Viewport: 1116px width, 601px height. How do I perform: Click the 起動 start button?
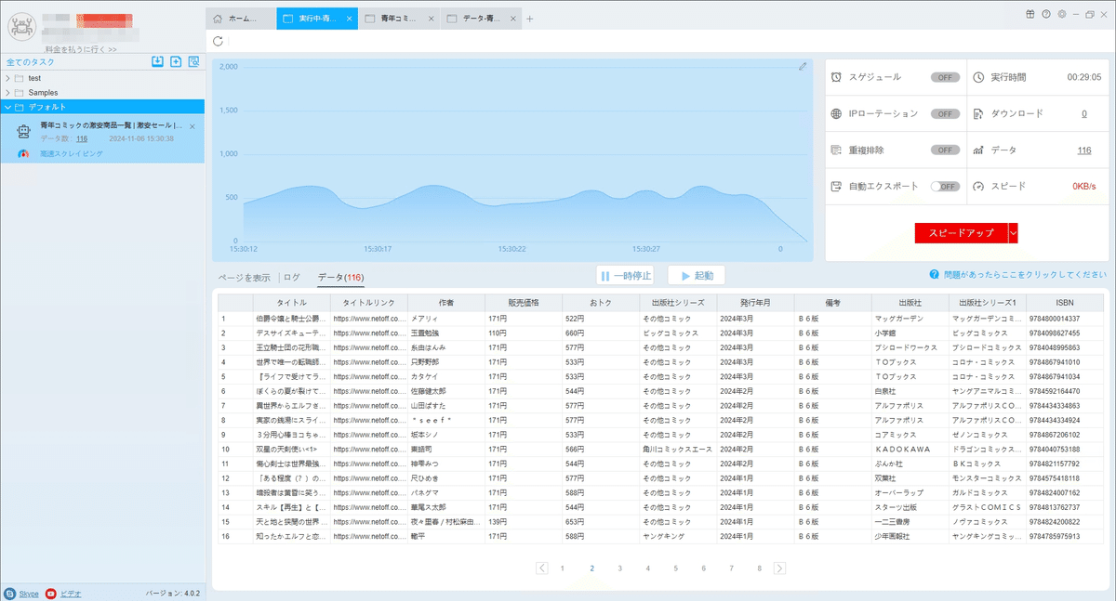[x=696, y=276]
